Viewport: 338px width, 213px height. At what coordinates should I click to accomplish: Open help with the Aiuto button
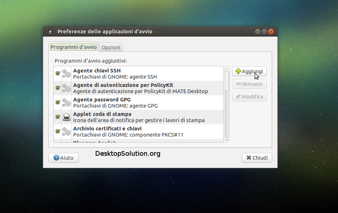63,158
